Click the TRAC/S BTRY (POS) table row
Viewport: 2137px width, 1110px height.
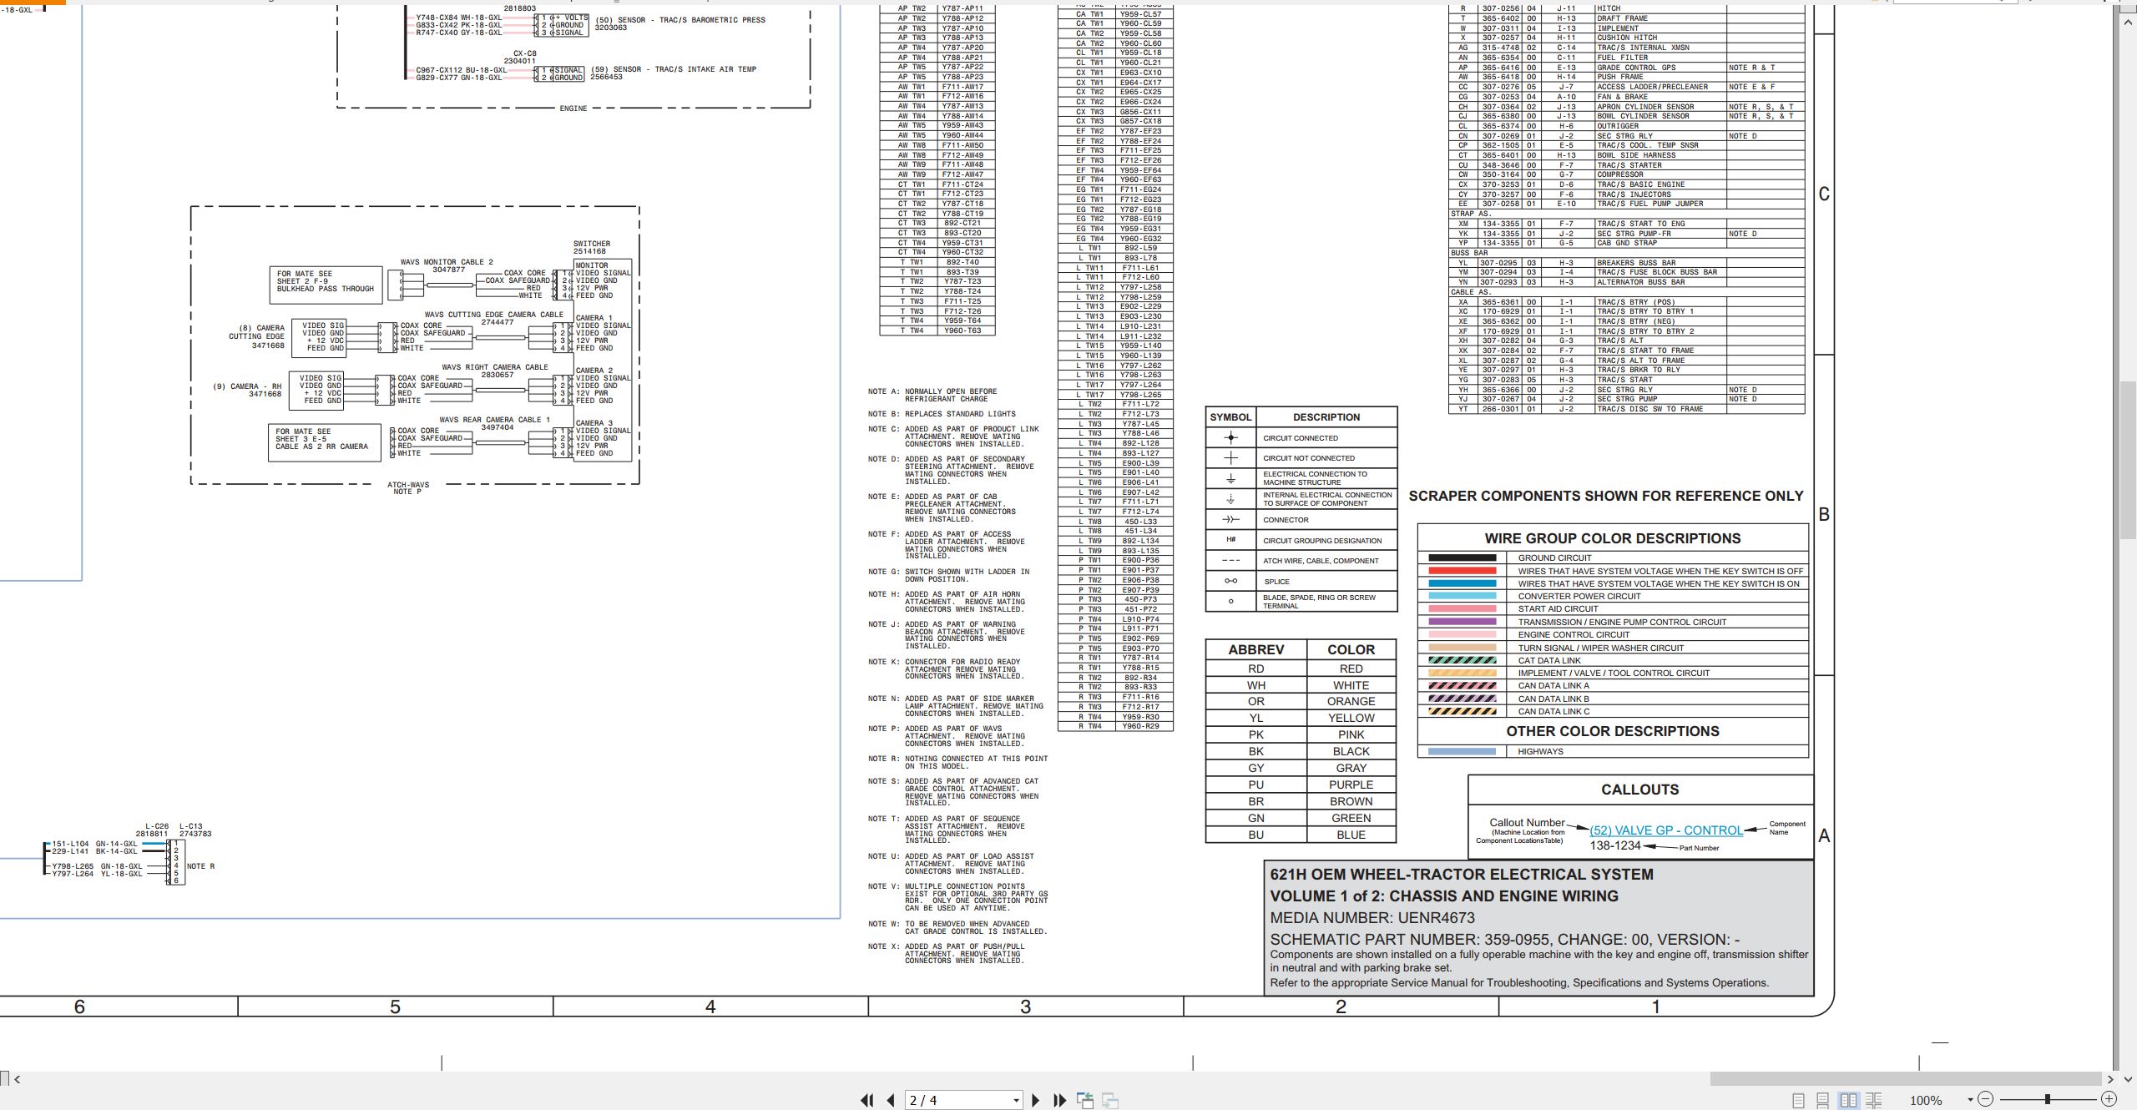point(1626,302)
